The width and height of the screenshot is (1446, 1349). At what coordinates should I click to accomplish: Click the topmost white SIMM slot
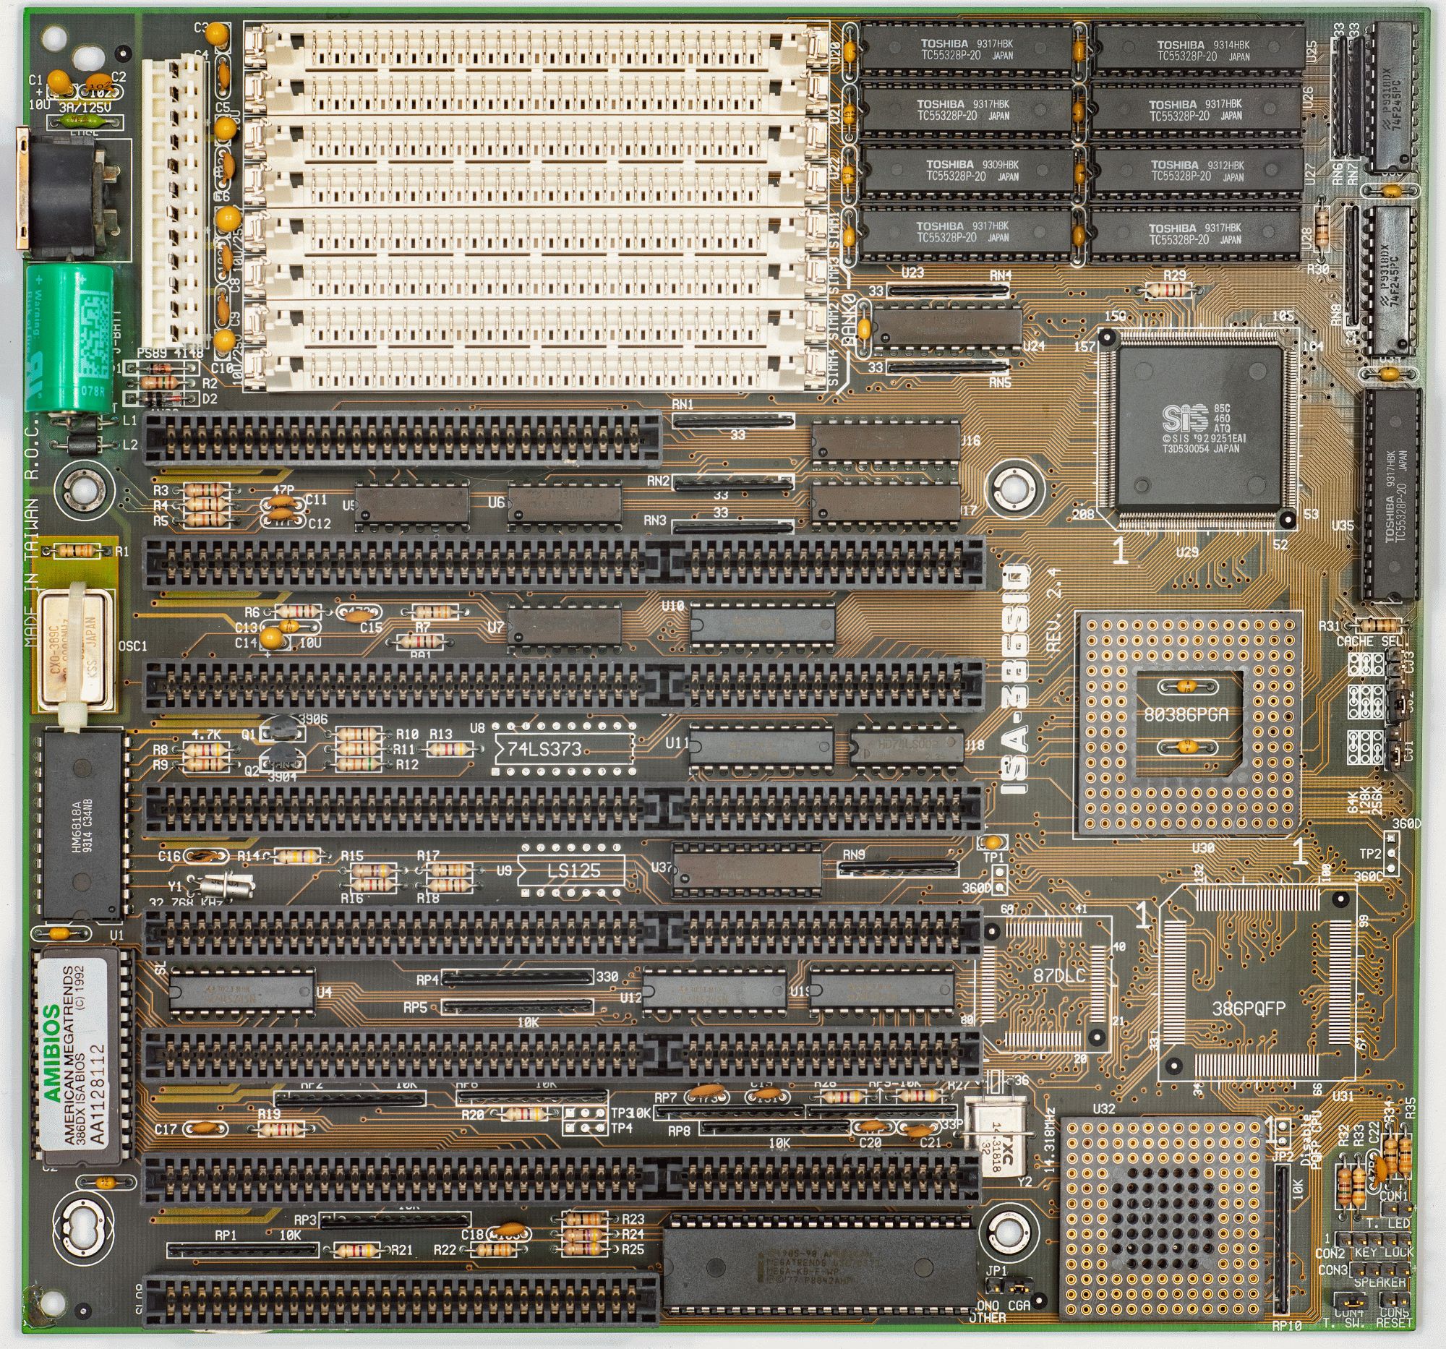click(x=536, y=45)
